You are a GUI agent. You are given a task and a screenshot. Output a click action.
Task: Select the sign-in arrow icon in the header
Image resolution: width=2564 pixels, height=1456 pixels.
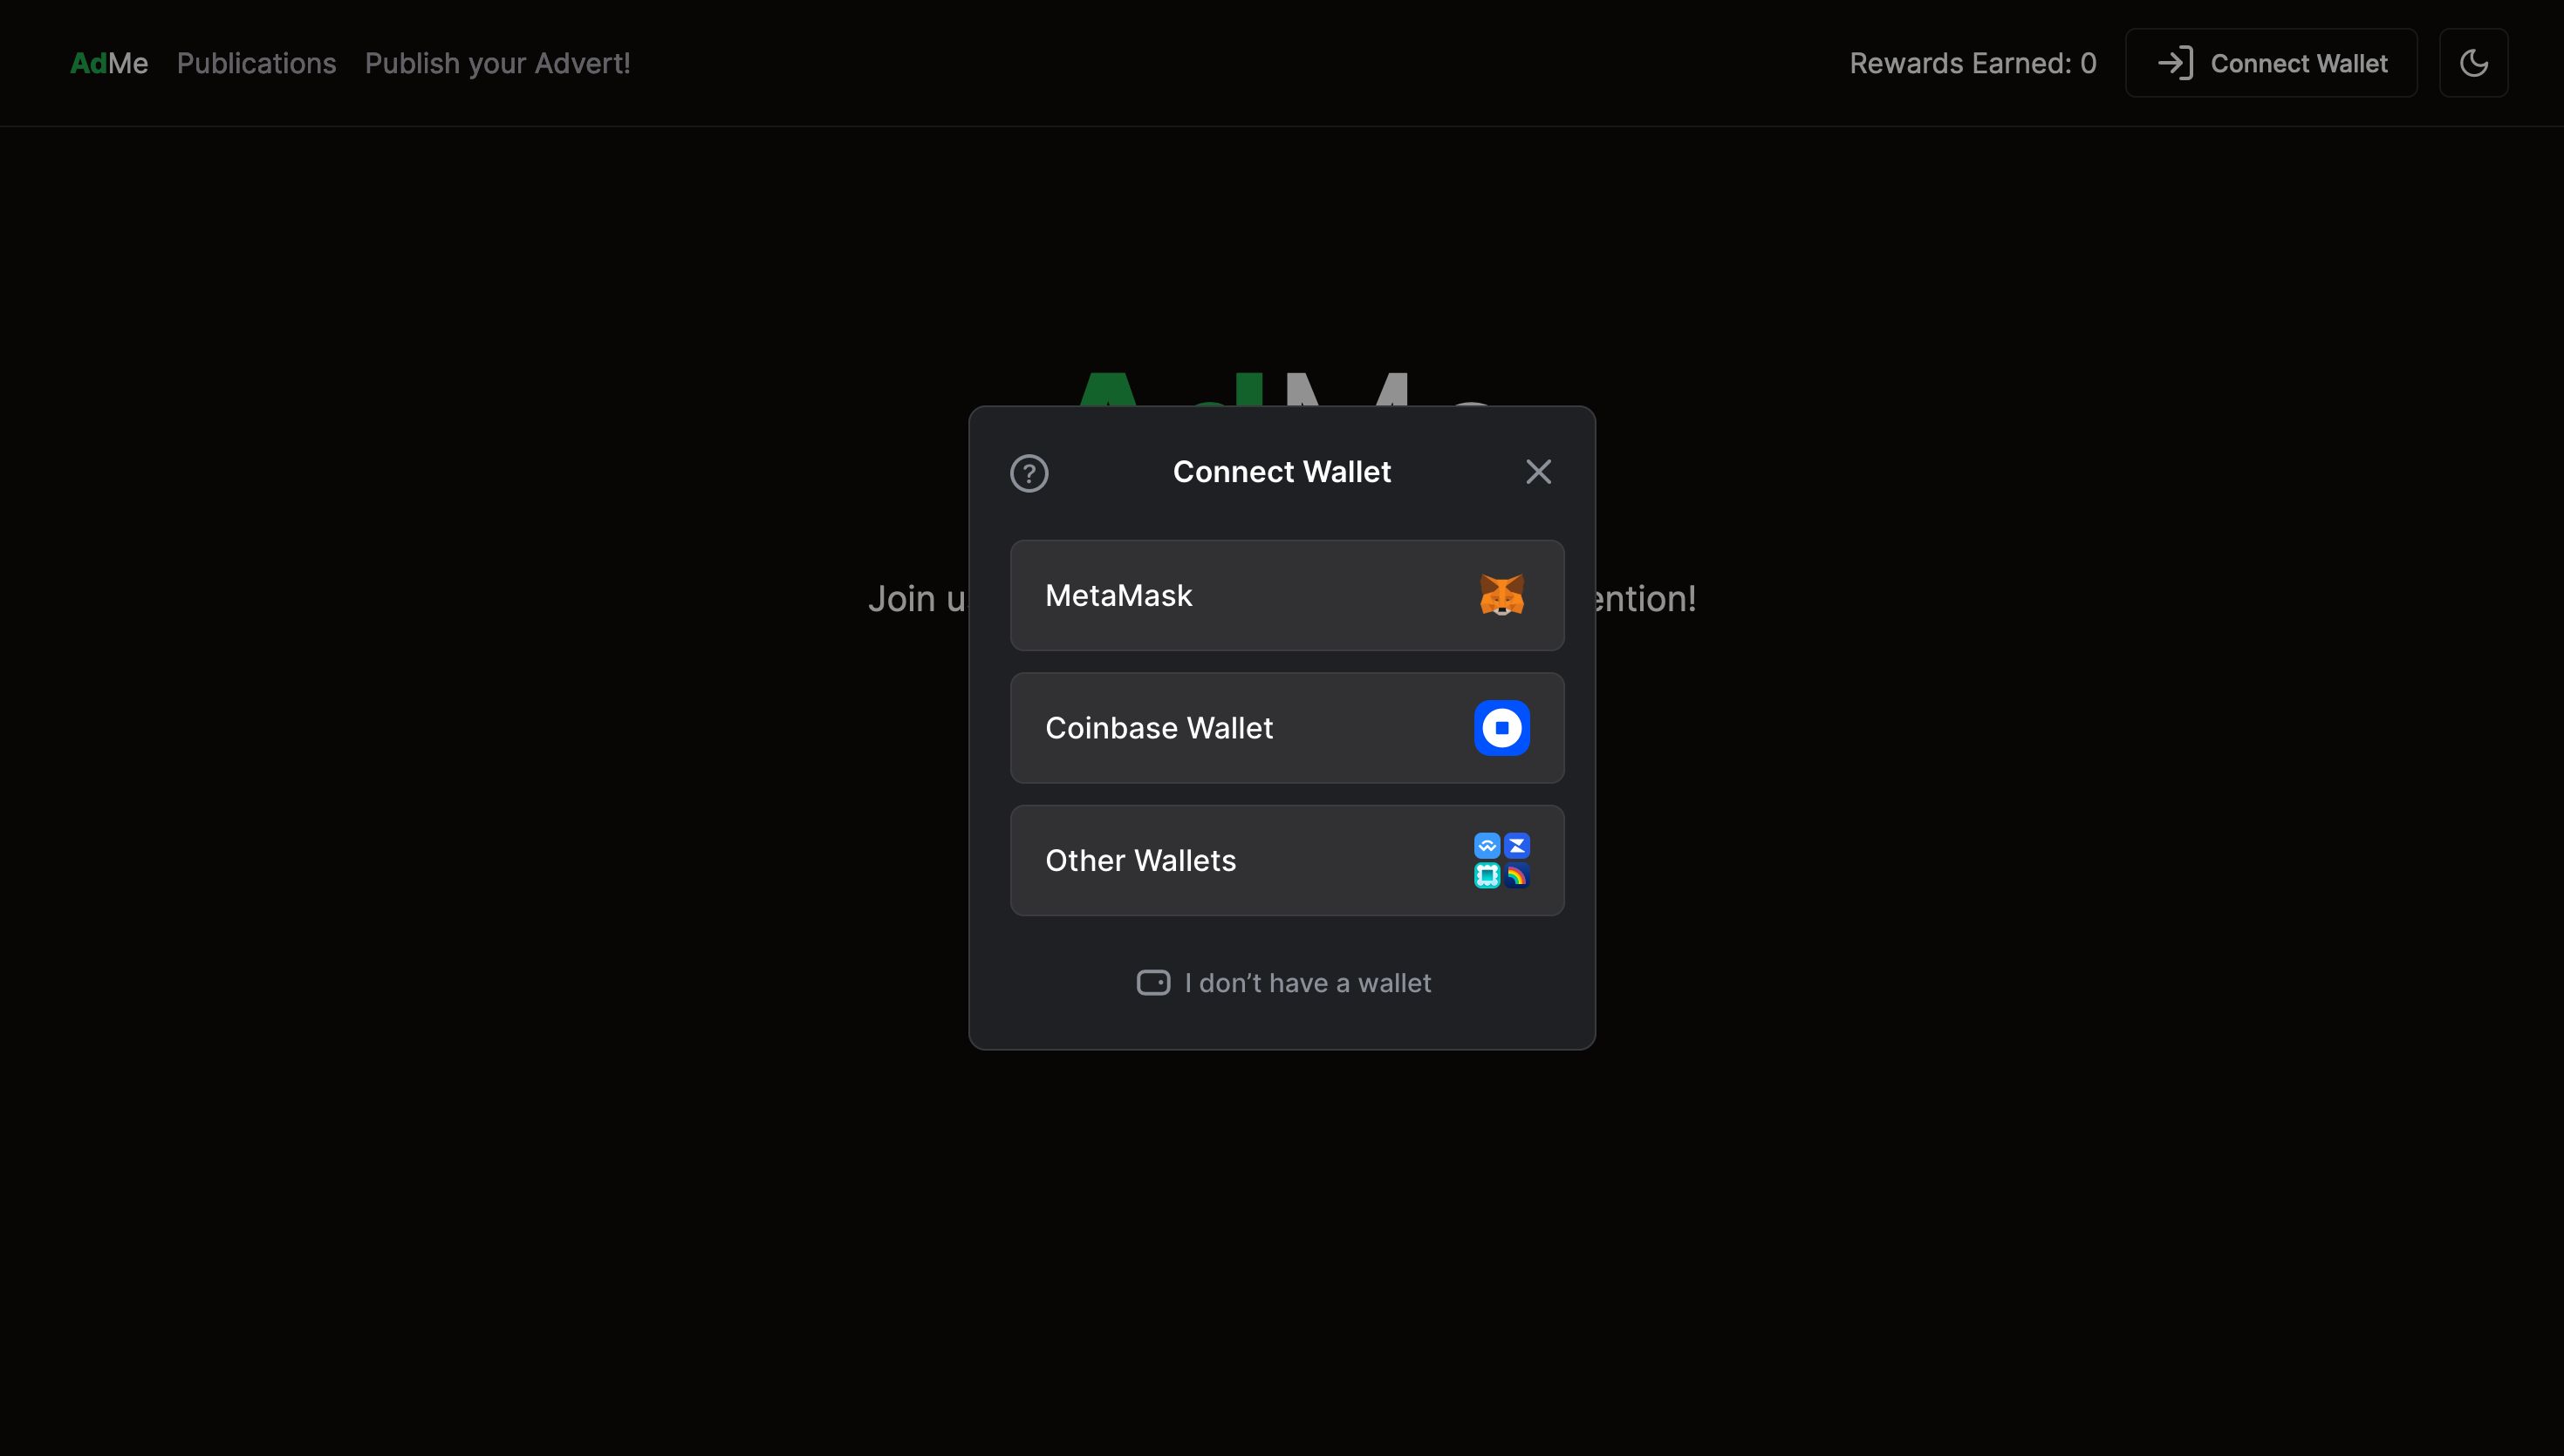pyautogui.click(x=2175, y=63)
